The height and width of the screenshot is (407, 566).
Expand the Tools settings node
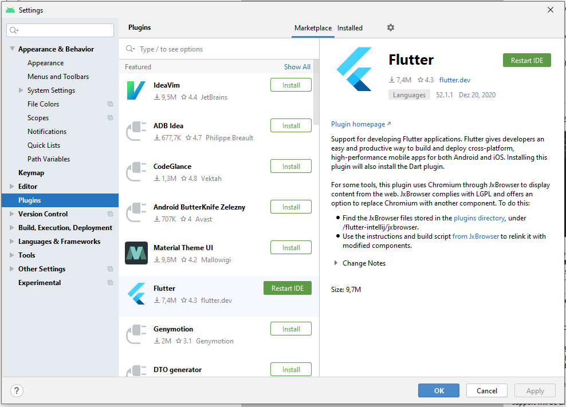[x=12, y=255]
